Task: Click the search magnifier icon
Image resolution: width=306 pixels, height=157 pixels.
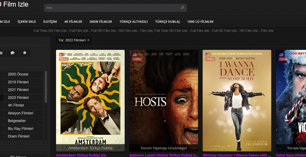Action: tap(182, 8)
